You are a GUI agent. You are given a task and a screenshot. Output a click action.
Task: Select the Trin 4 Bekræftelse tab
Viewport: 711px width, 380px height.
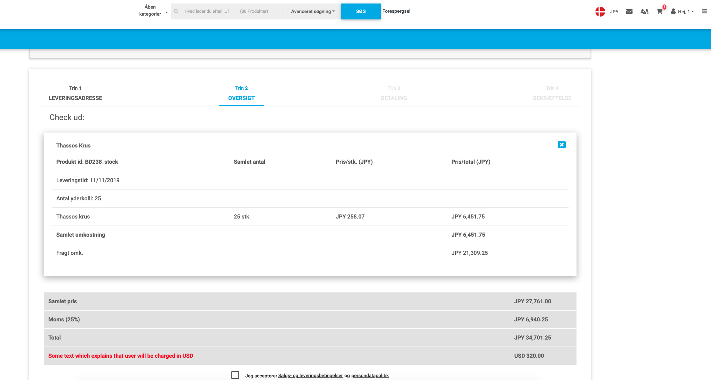(x=552, y=93)
